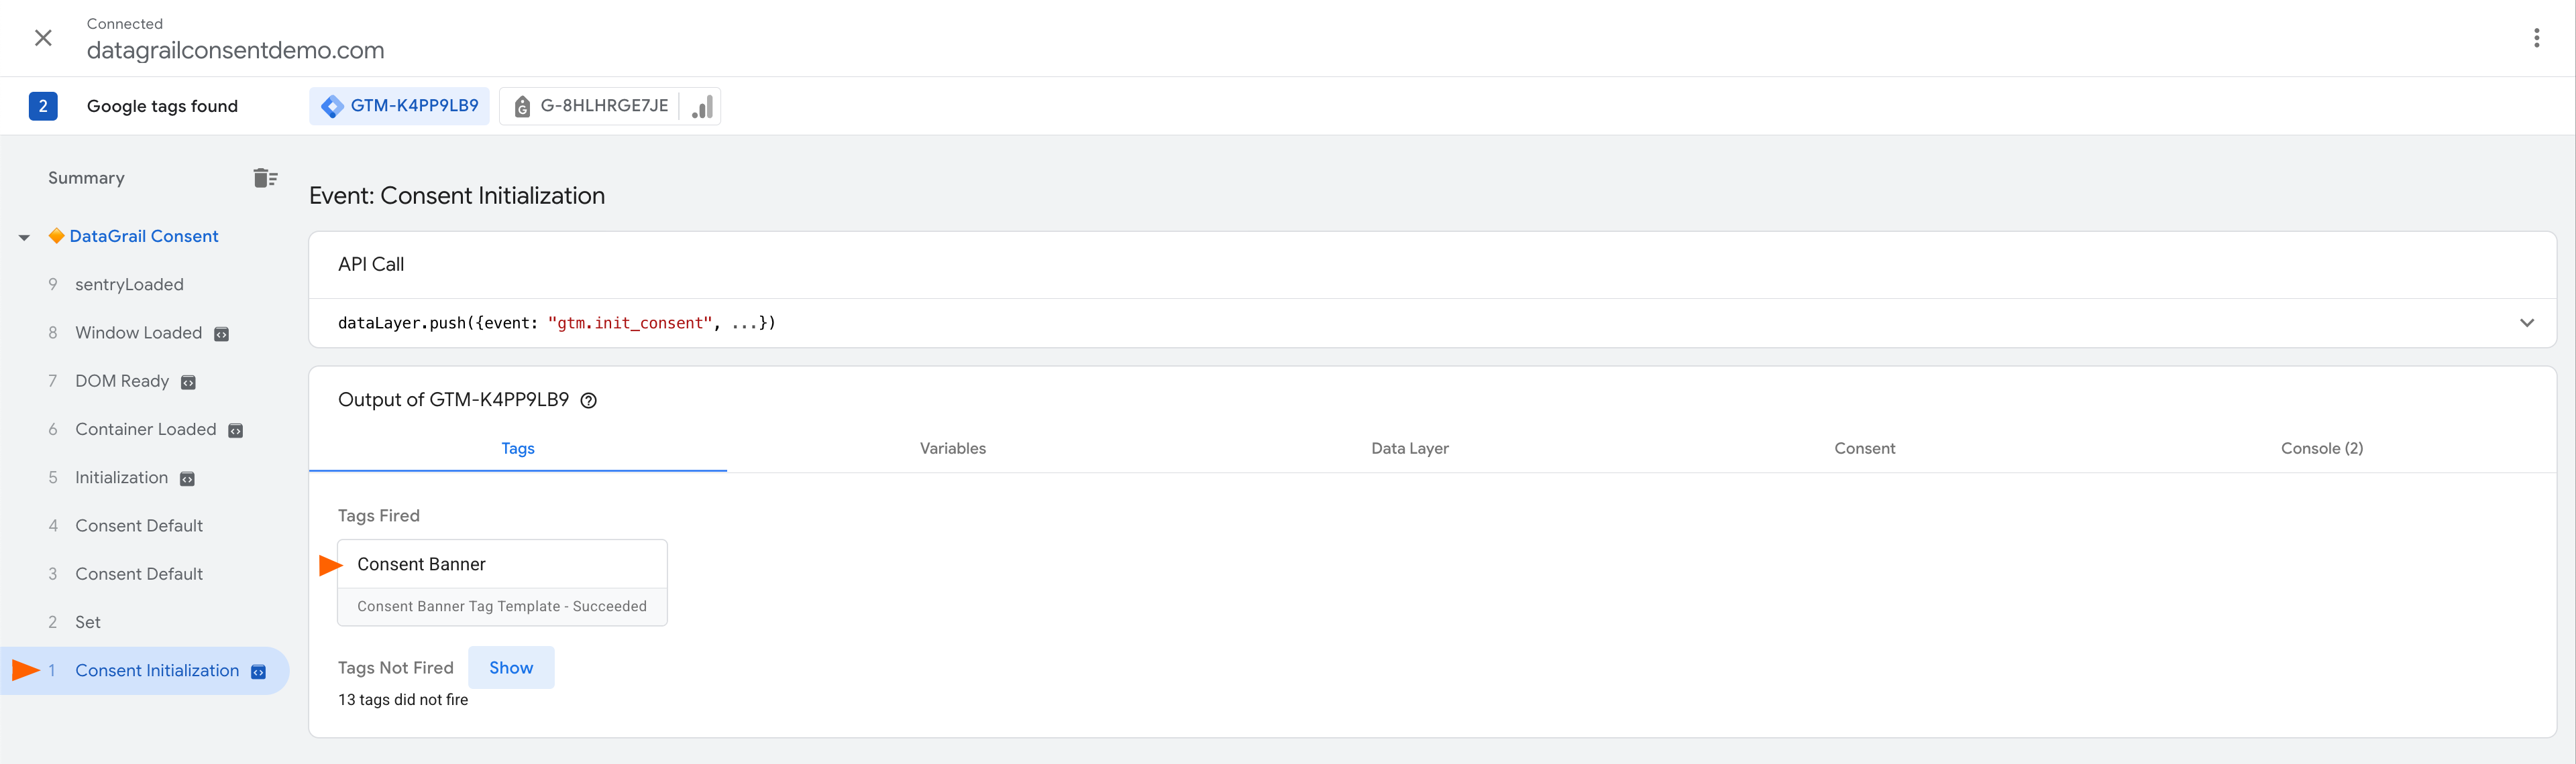The image size is (2576, 764).
Task: Click the API icon next to Consent Initialization
Action: point(258,672)
